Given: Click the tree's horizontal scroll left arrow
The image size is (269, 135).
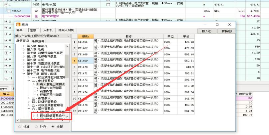Looking at the screenshot, I should pos(18,120).
